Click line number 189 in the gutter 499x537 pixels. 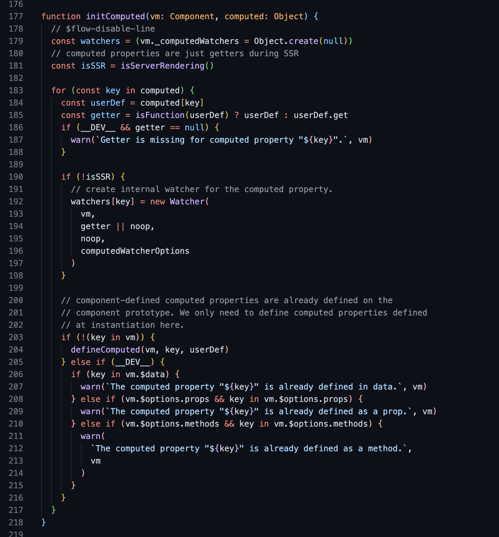(16, 165)
